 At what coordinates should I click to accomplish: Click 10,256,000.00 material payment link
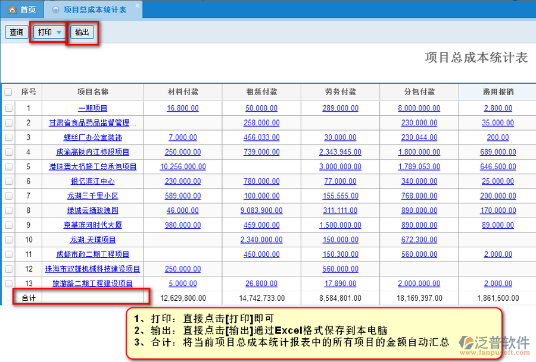[183, 166]
